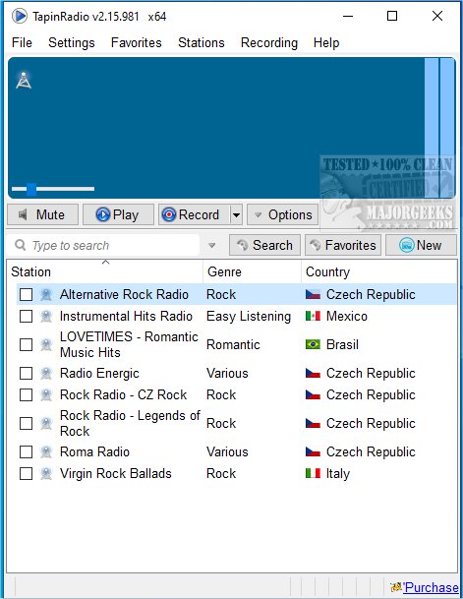
Task: Click the Mexico flag icon
Action: pyautogui.click(x=313, y=317)
